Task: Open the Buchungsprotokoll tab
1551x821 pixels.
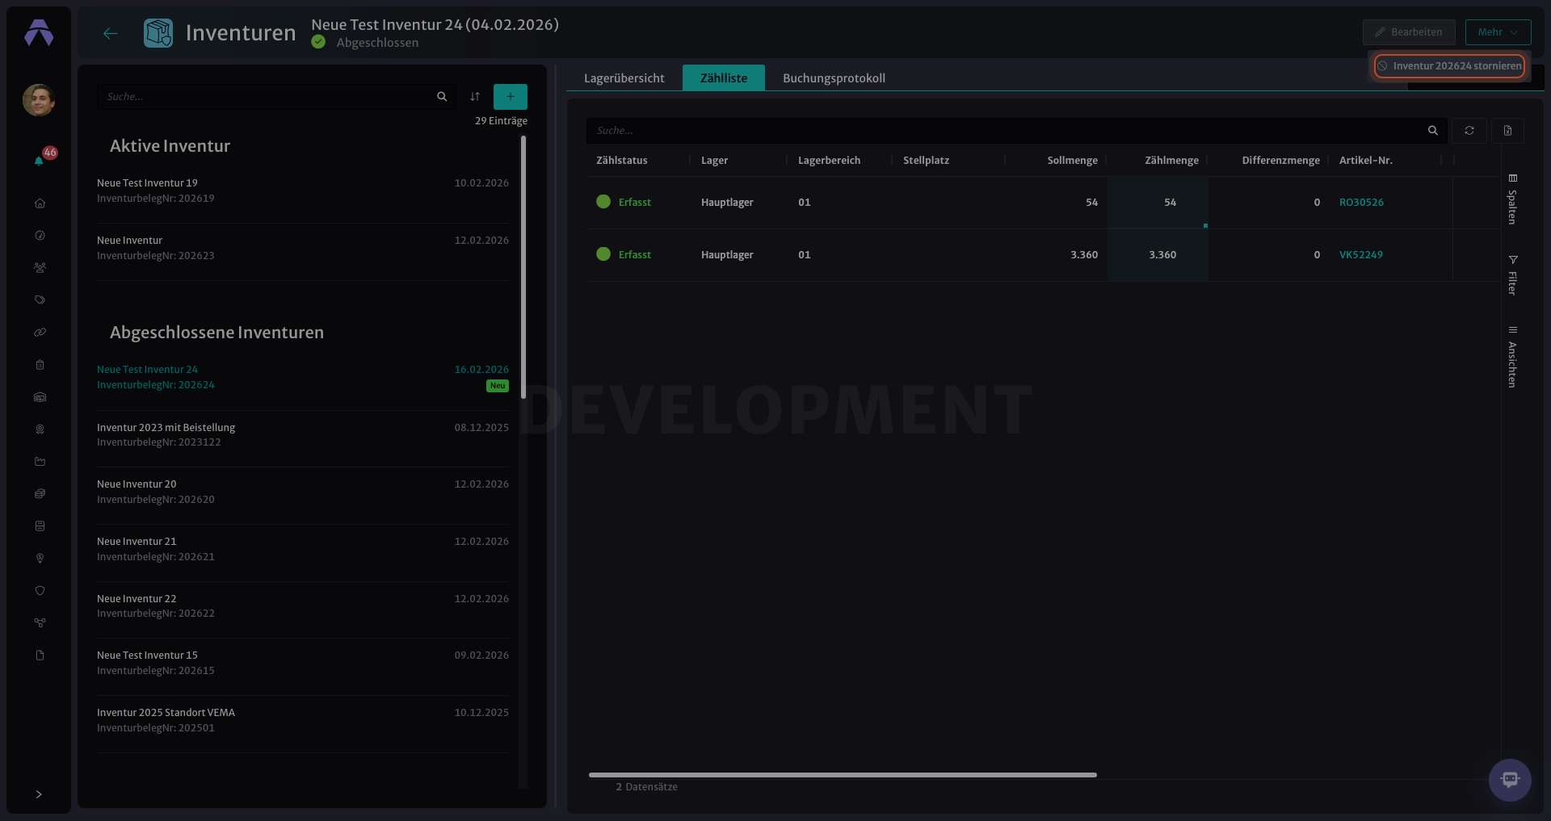Action: click(x=834, y=78)
